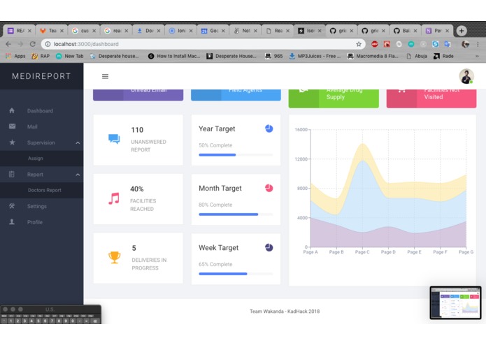Click the AdBlock extension icon
The height and width of the screenshot is (345, 486).
pos(374,44)
